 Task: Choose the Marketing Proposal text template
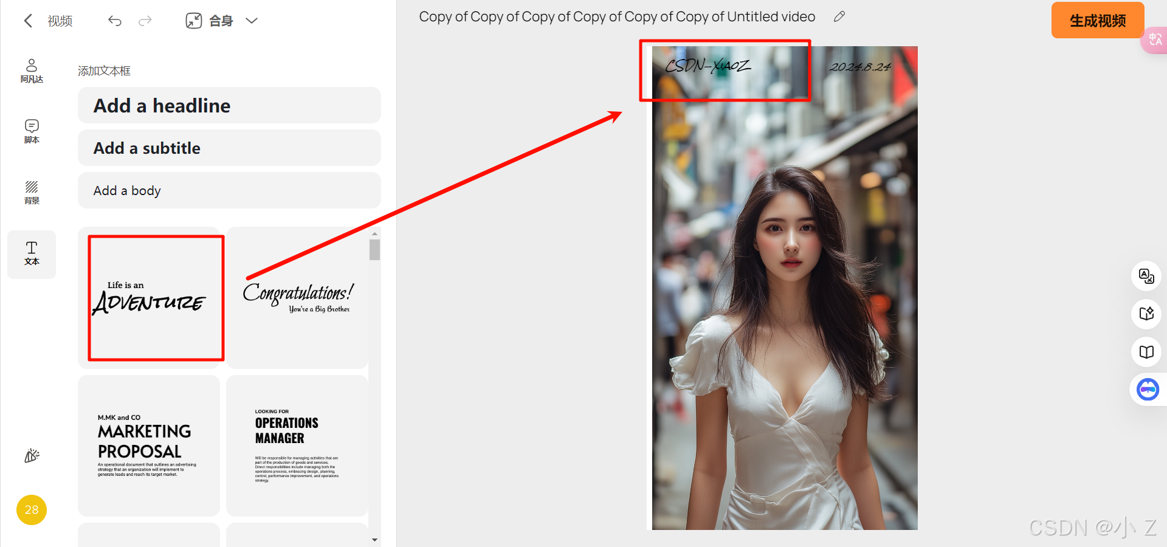click(x=149, y=446)
